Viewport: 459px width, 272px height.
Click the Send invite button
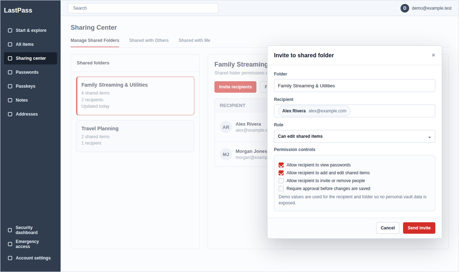click(x=419, y=228)
